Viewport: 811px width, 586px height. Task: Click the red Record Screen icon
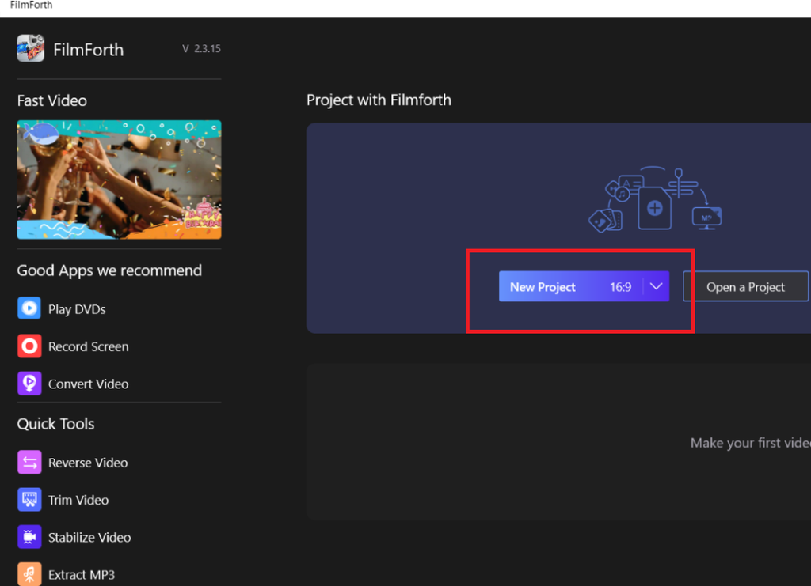[29, 346]
